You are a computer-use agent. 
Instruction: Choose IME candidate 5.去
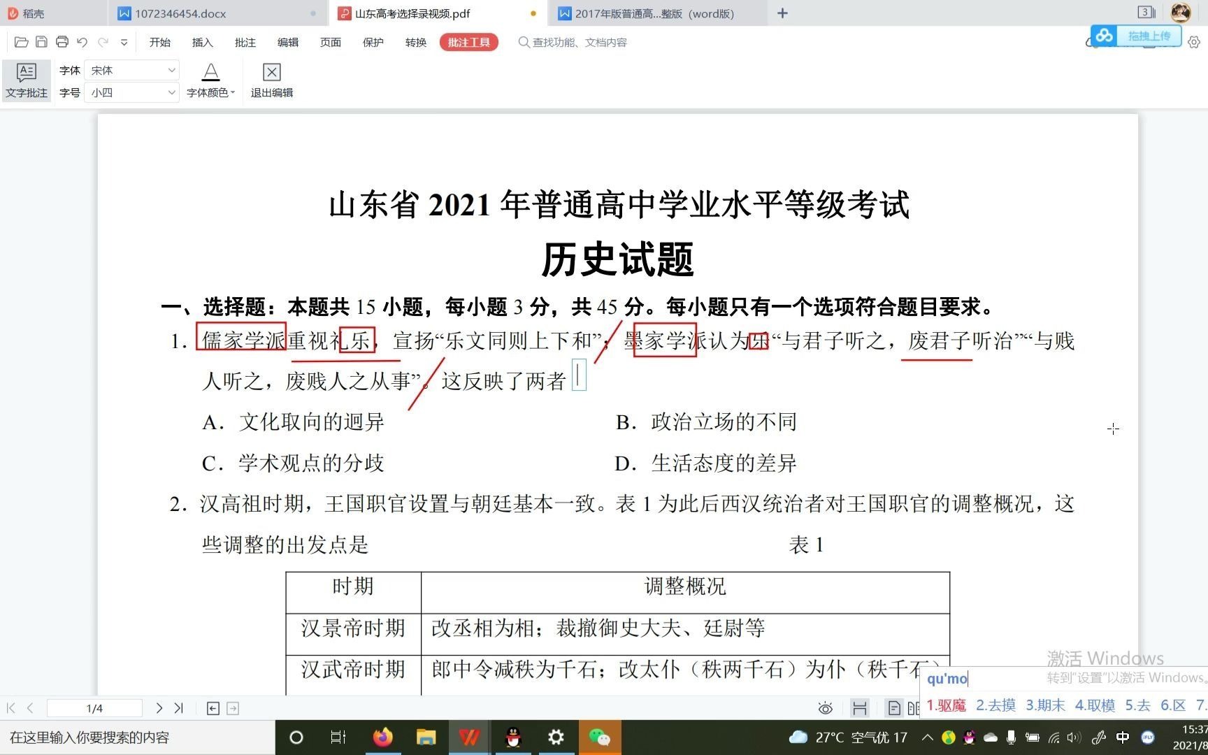point(1137,705)
